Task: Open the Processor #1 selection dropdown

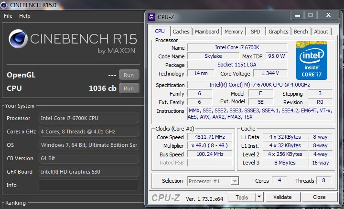Action: pos(213,181)
